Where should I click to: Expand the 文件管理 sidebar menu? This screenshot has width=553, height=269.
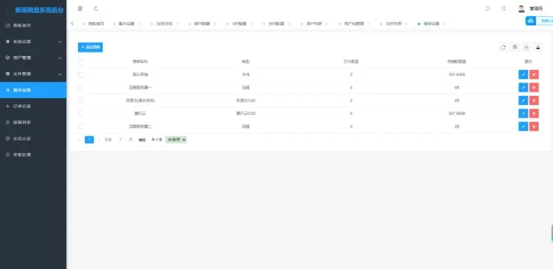33,74
